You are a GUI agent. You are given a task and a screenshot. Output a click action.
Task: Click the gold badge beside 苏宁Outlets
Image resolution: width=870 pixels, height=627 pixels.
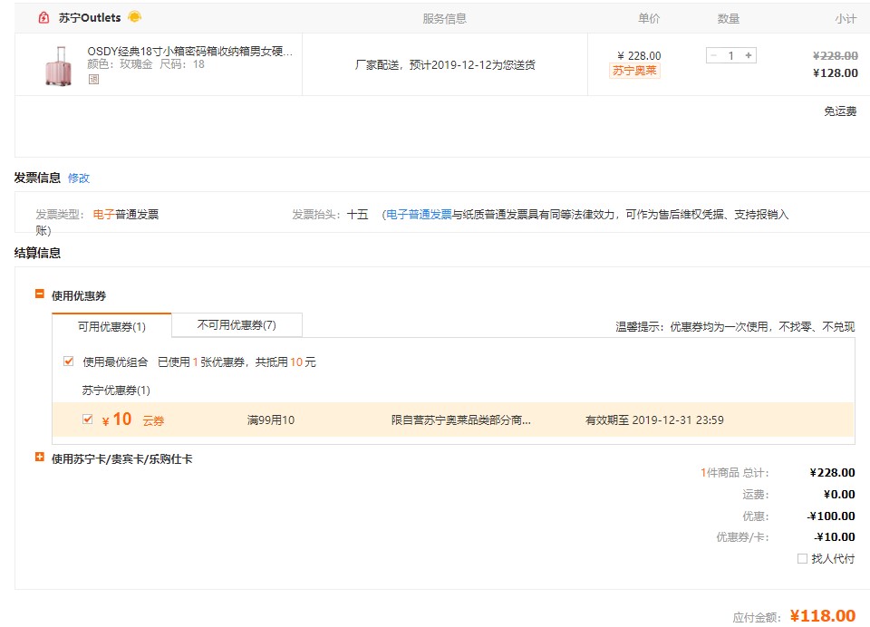click(134, 16)
